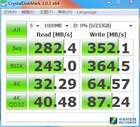Select the 4K QD32 write result 87.24
This screenshot has height=127, width=140.
108,101
